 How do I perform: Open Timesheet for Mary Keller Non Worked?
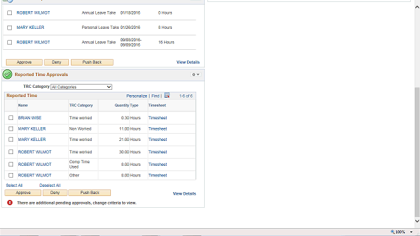(x=157, y=128)
